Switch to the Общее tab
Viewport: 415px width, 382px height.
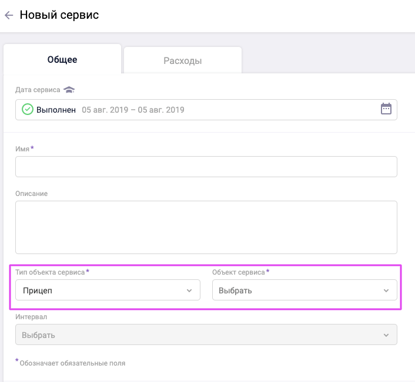[x=62, y=60]
